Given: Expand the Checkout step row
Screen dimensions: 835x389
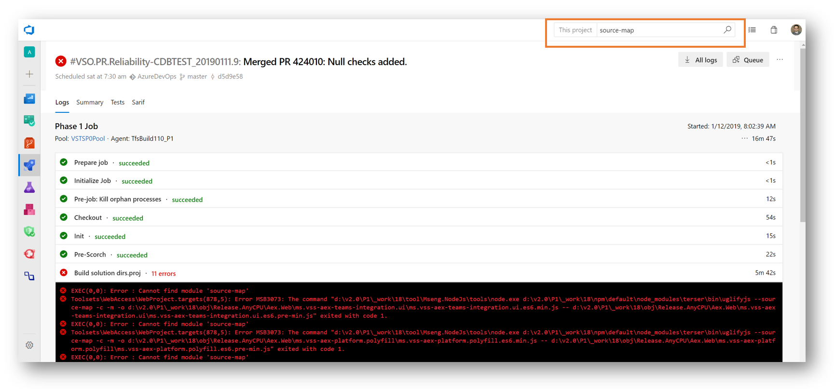Looking at the screenshot, I should pos(88,217).
